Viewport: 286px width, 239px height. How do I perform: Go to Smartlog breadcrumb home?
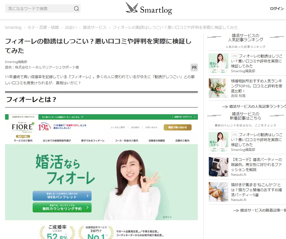(13, 27)
